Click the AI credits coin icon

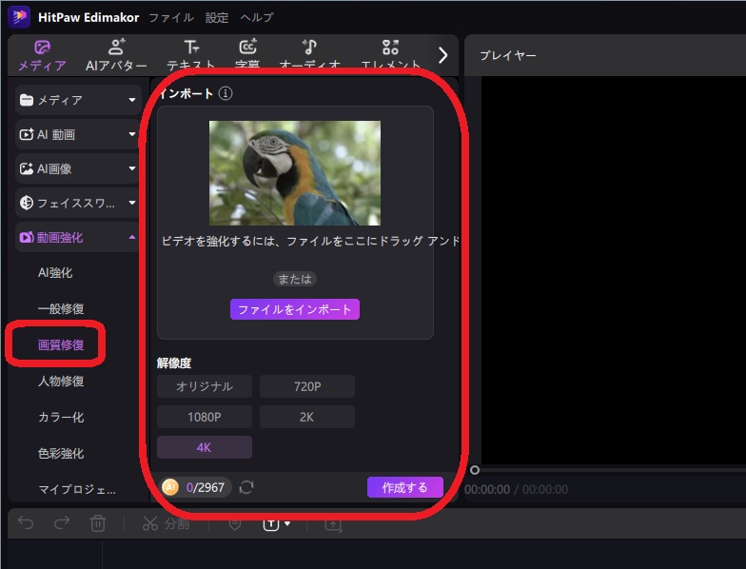[x=170, y=487]
